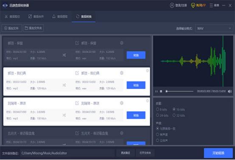Select the 立体声 (stereo) channel option

click(162, 140)
